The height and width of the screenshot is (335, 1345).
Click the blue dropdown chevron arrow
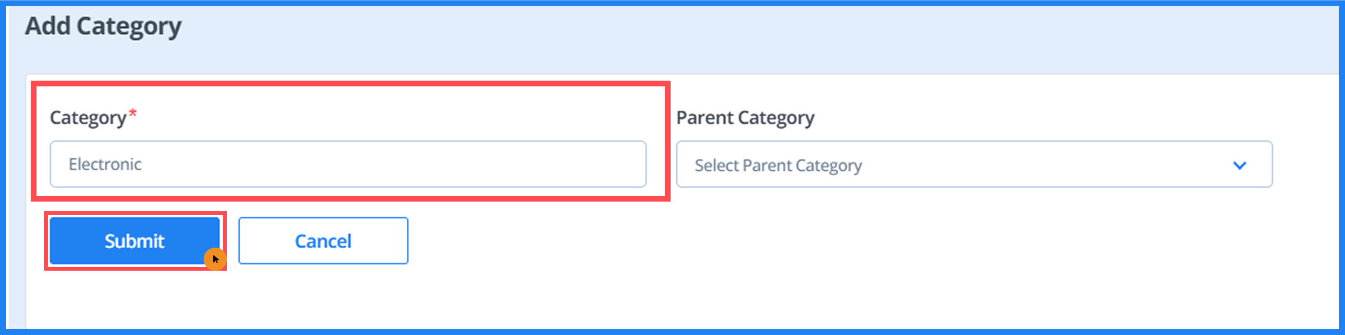point(1239,166)
